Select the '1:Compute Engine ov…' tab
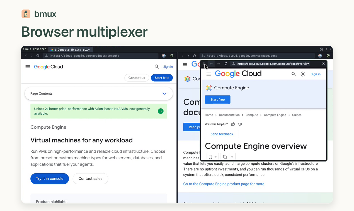Viewport: 354px width, 211px height. point(70,50)
